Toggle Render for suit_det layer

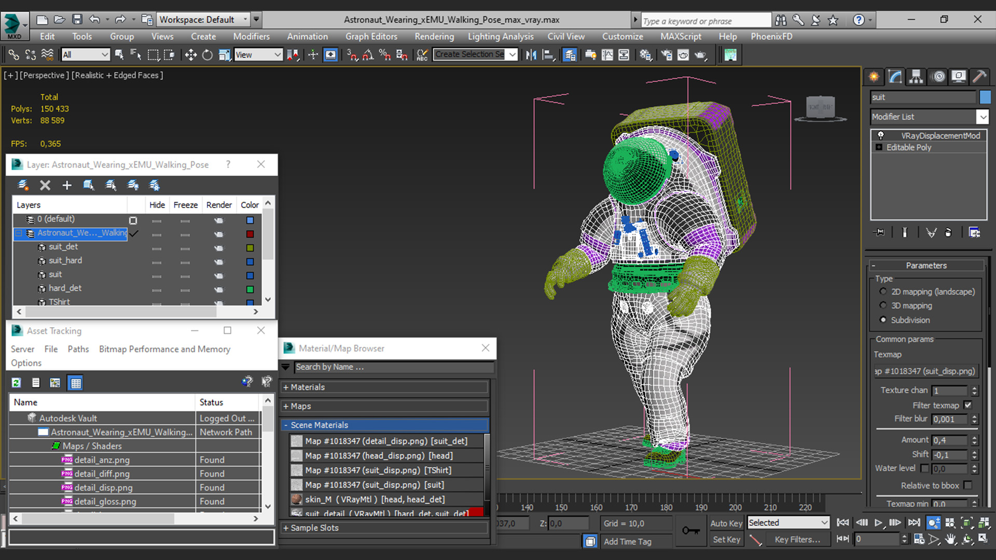219,248
